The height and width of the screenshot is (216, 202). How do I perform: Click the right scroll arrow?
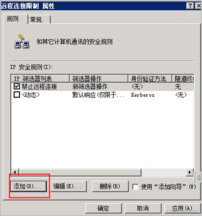pyautogui.click(x=190, y=172)
